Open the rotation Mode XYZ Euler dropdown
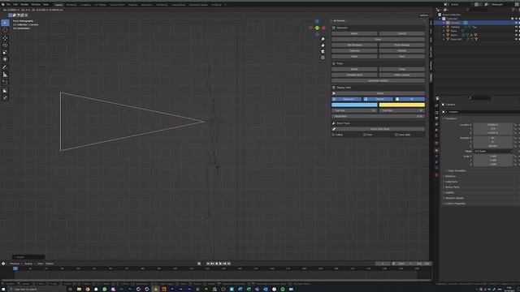This screenshot has width=520, height=292. point(493,152)
